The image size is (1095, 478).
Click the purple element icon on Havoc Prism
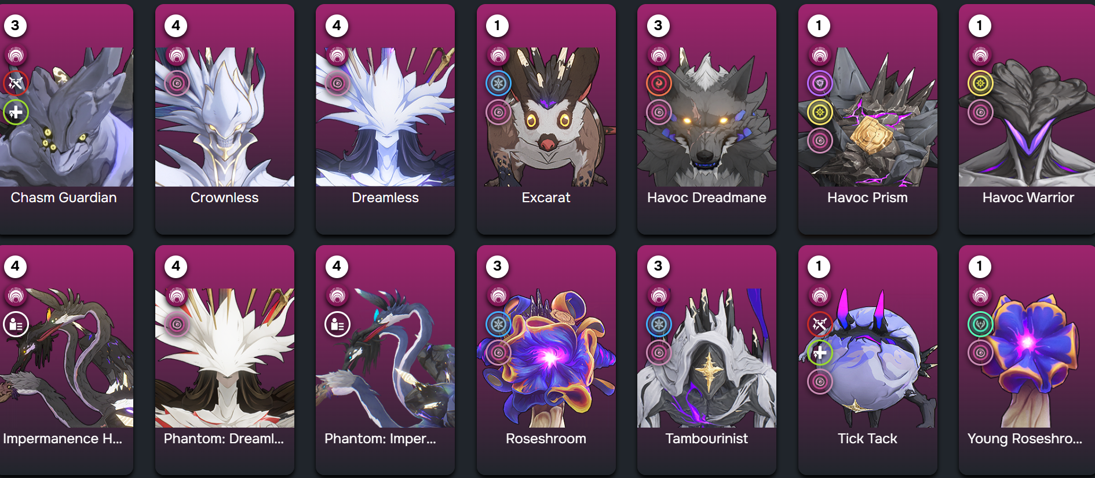[820, 83]
